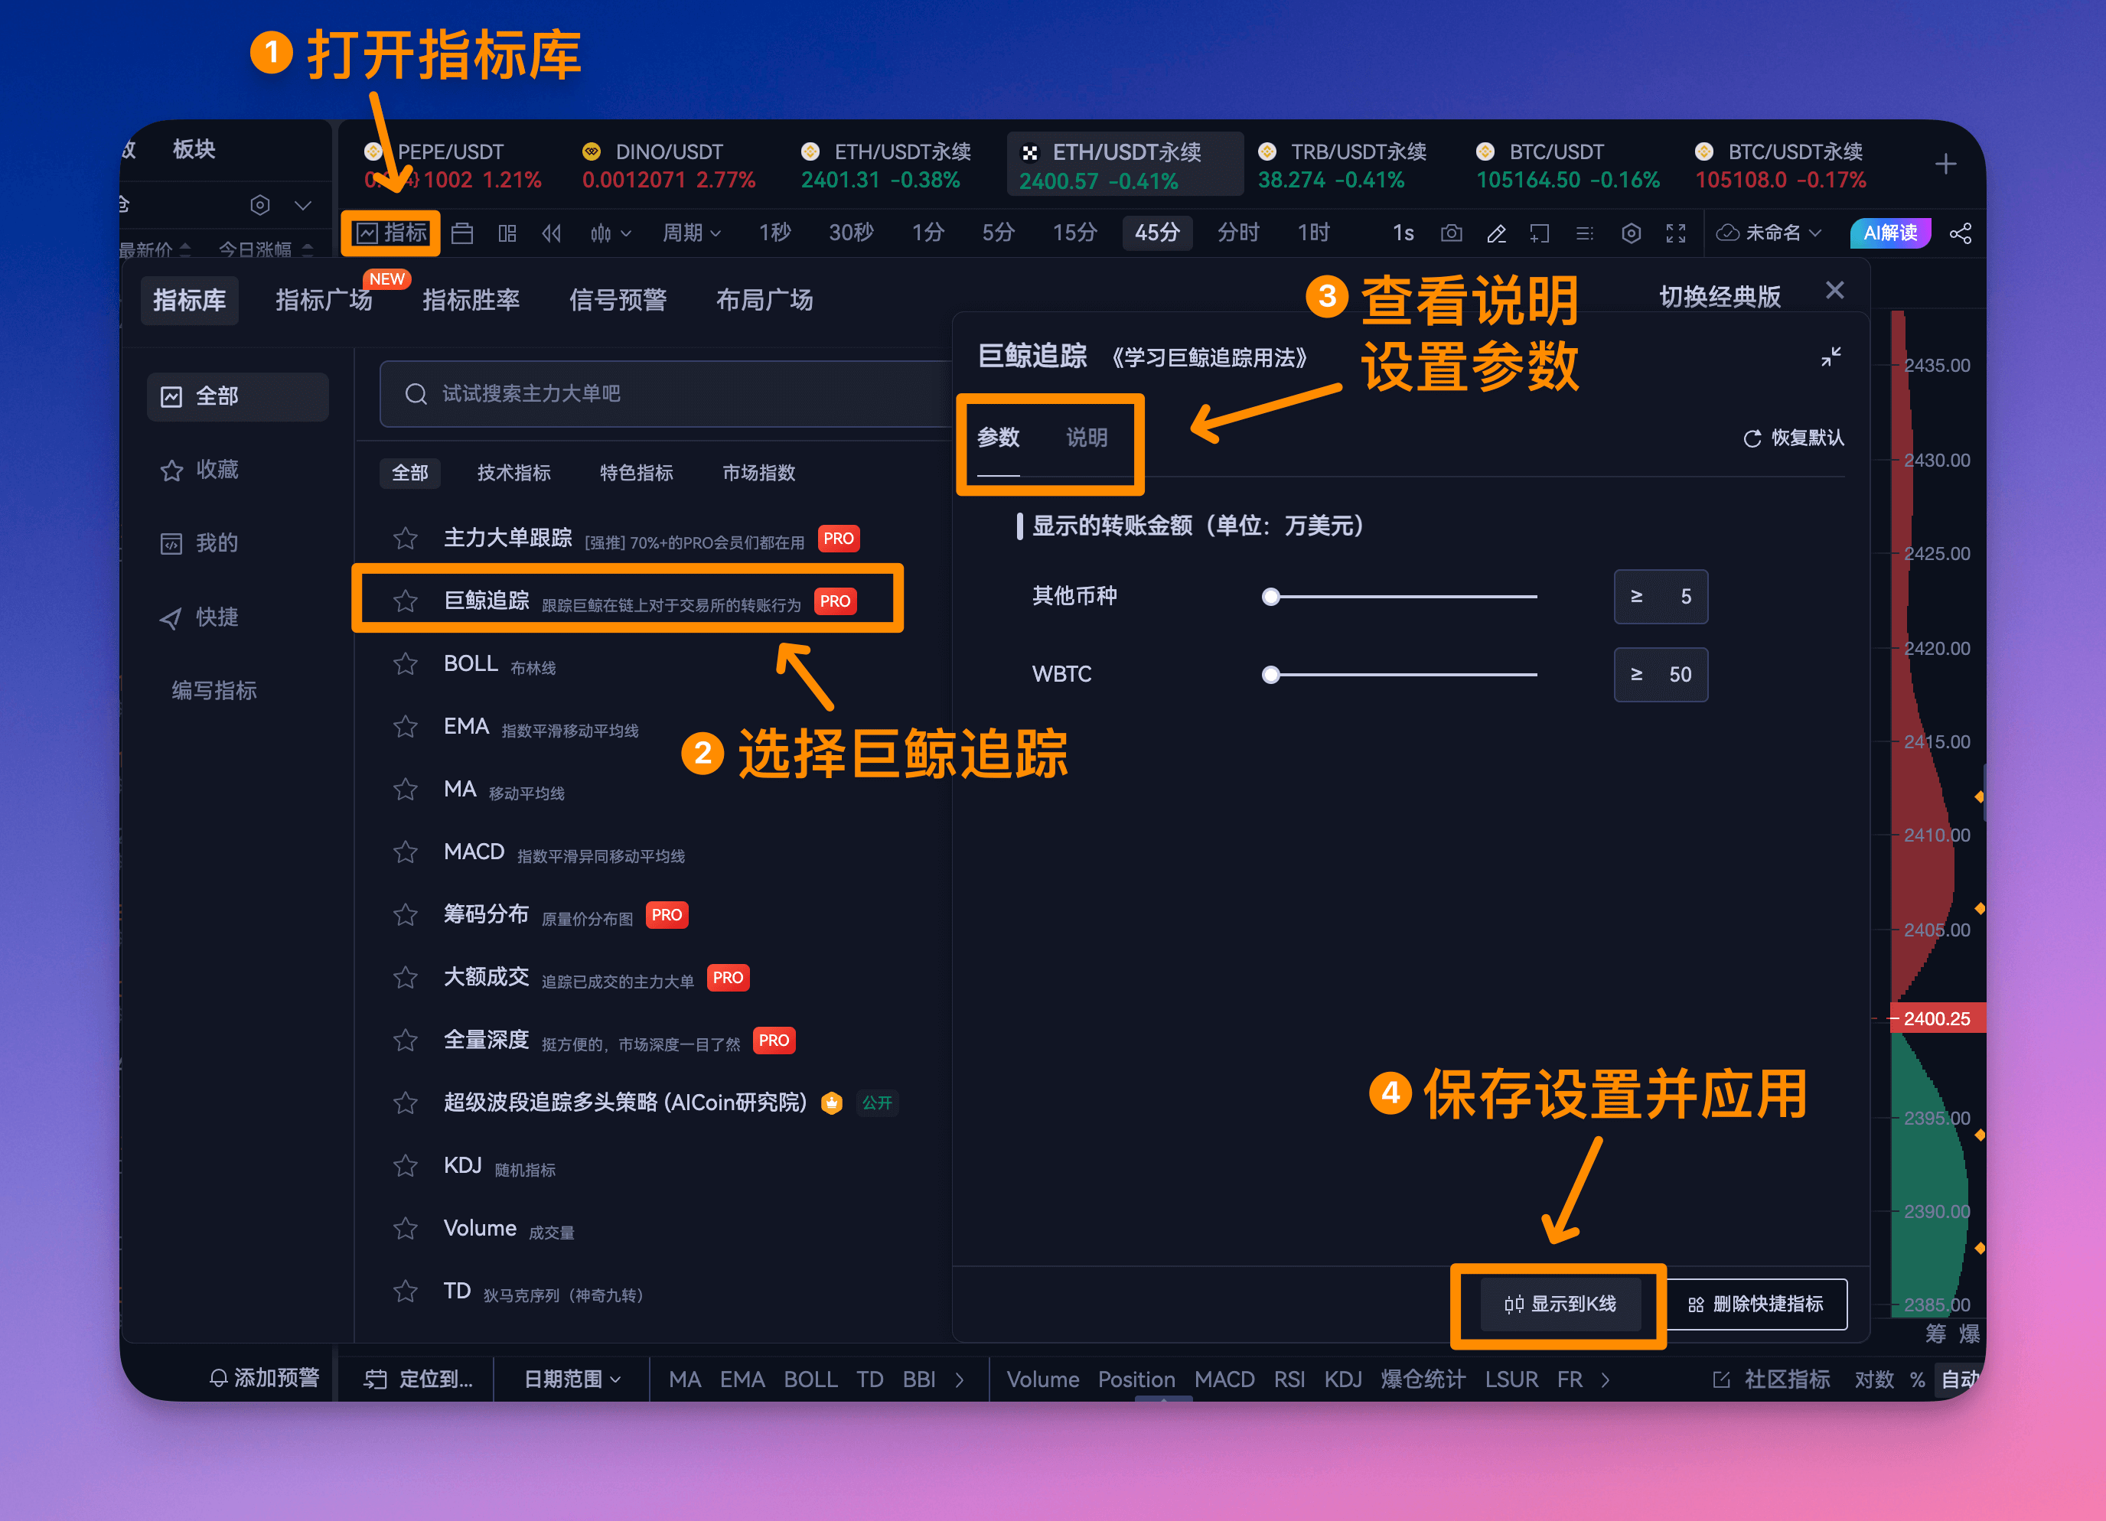
Task: Select the 全量深度 indicator row
Action: pyautogui.click(x=652, y=1040)
